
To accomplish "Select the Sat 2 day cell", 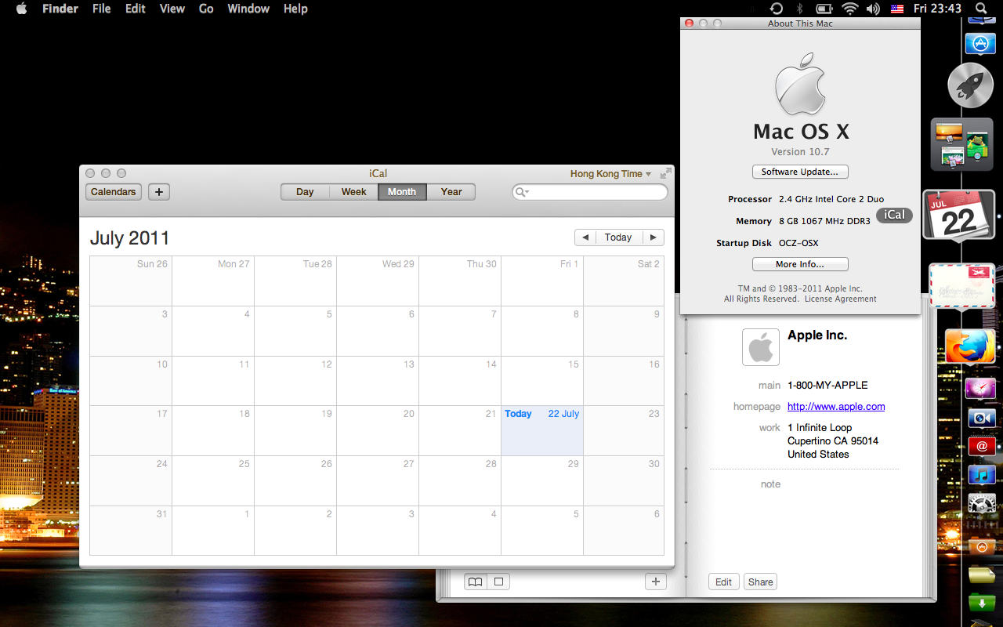I will (624, 281).
